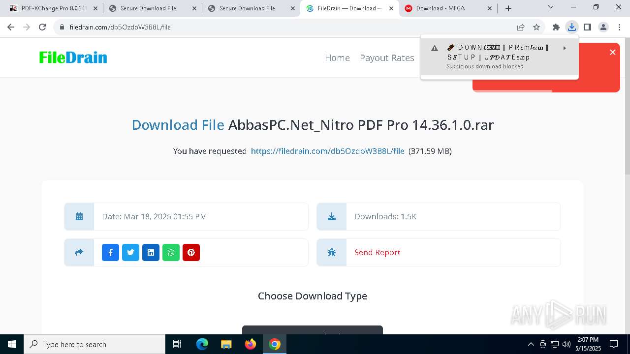Share on Facebook icon
630x354 pixels.
click(x=110, y=252)
